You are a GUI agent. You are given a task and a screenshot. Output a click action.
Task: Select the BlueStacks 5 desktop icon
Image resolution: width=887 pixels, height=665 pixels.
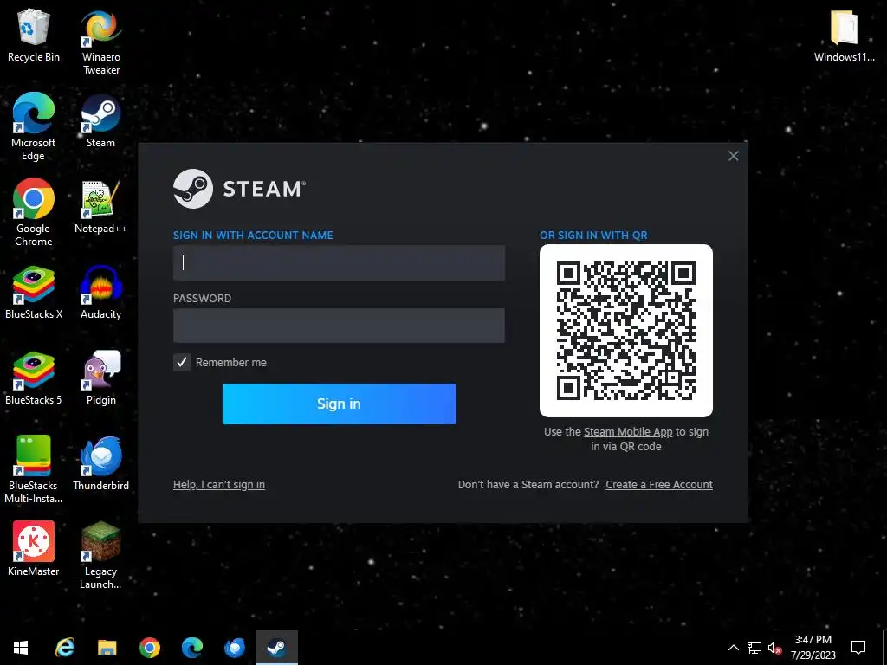(34, 379)
